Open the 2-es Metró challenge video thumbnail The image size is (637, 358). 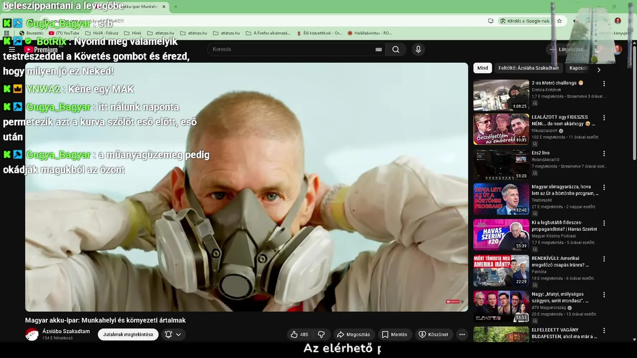(501, 95)
